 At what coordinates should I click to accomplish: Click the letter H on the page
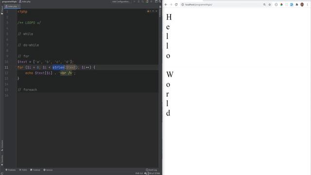click(169, 17)
